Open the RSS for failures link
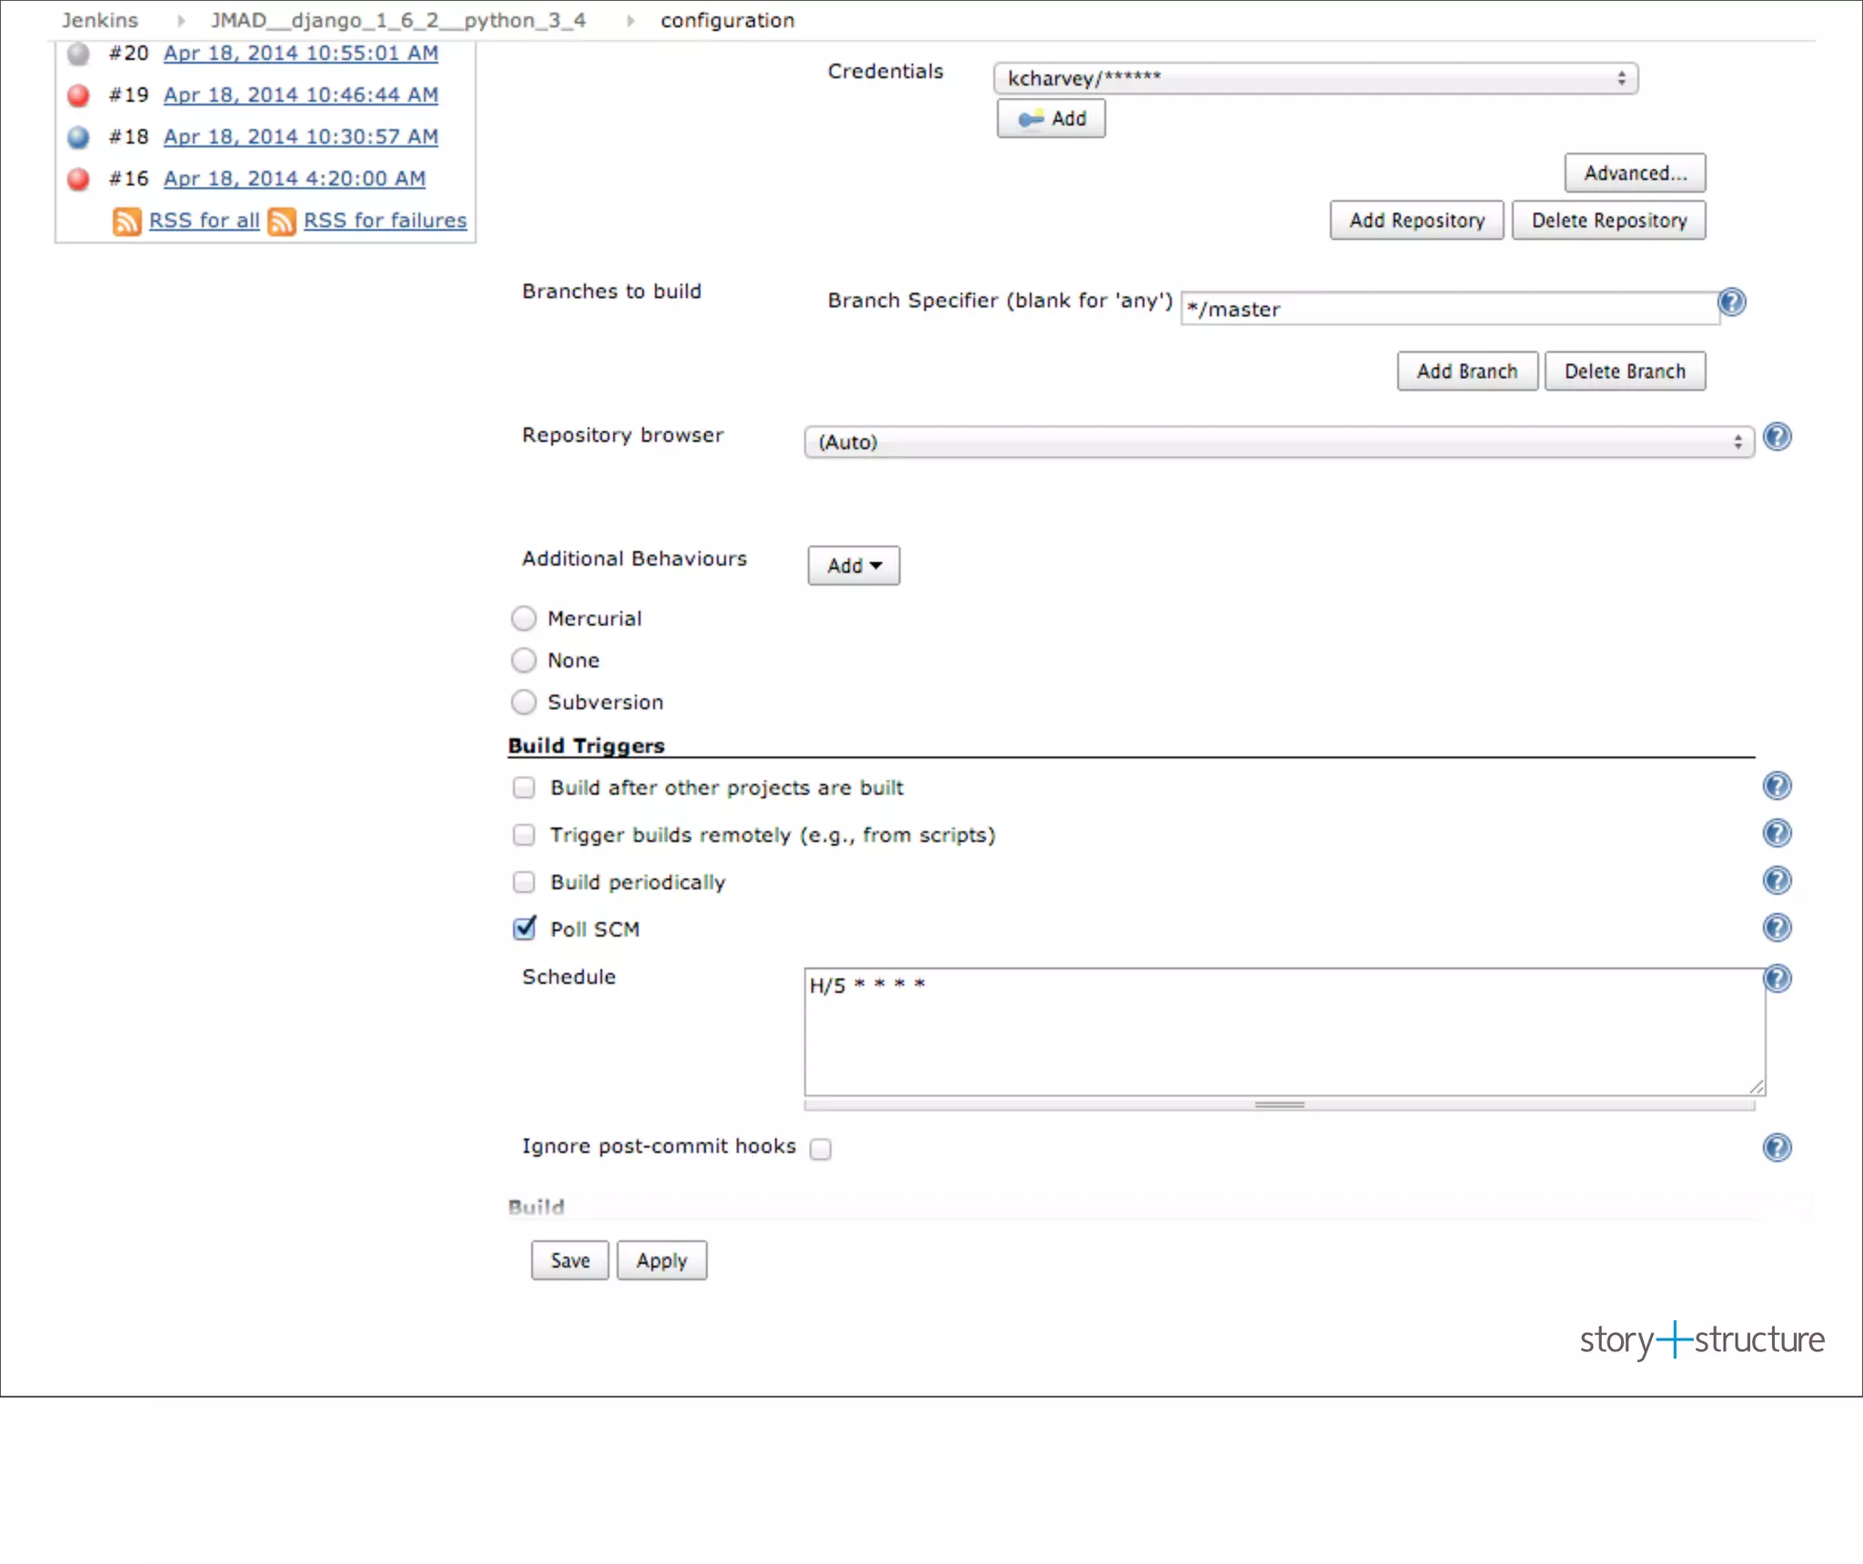Viewport: 1863px width, 1564px height. point(385,220)
